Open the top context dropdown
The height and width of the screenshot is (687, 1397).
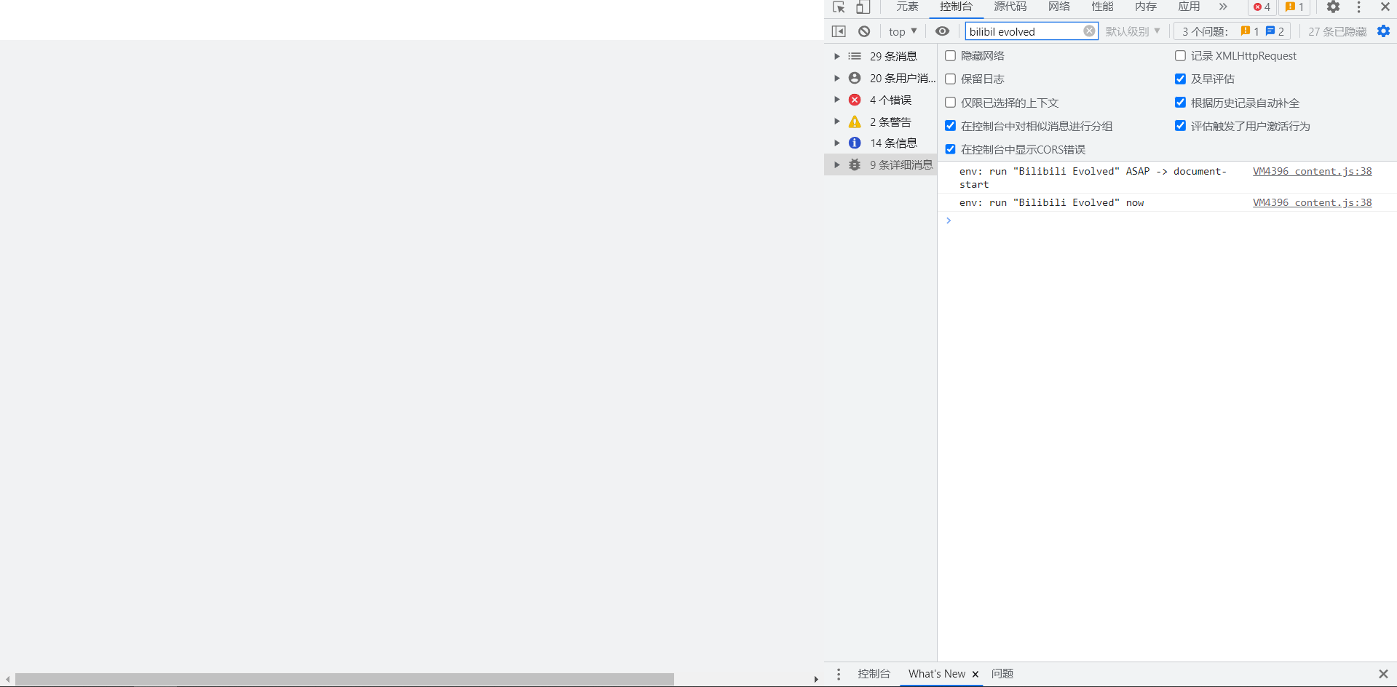pyautogui.click(x=903, y=31)
